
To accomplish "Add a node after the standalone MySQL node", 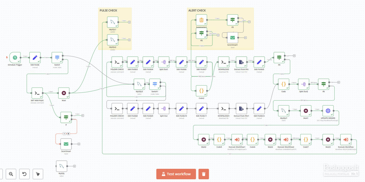I will click(x=75, y=166).
